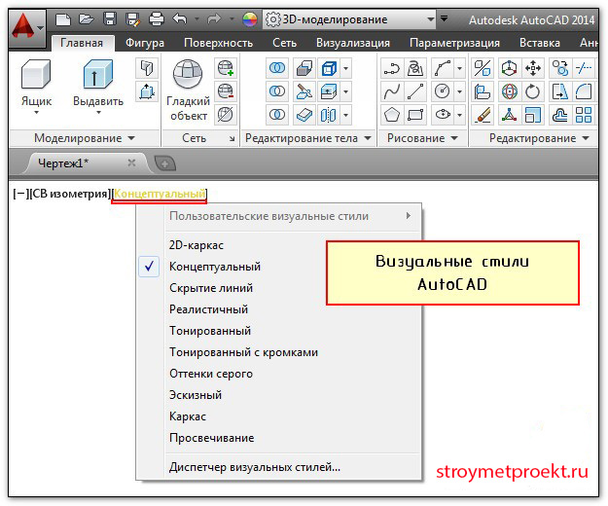The image size is (608, 506).
Task: Save the drawing with the floppy icon
Action: point(110,19)
